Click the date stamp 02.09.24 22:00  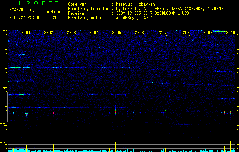pyautogui.click(x=23, y=17)
